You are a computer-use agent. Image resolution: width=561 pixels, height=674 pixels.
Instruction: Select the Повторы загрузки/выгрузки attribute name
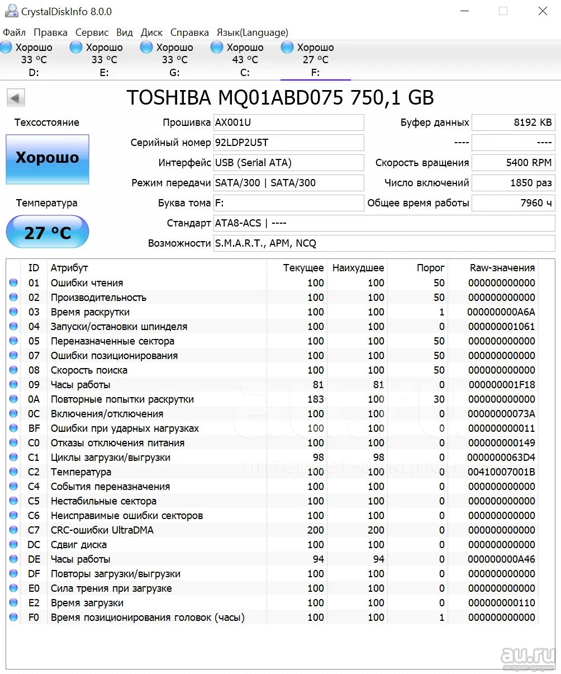(116, 574)
